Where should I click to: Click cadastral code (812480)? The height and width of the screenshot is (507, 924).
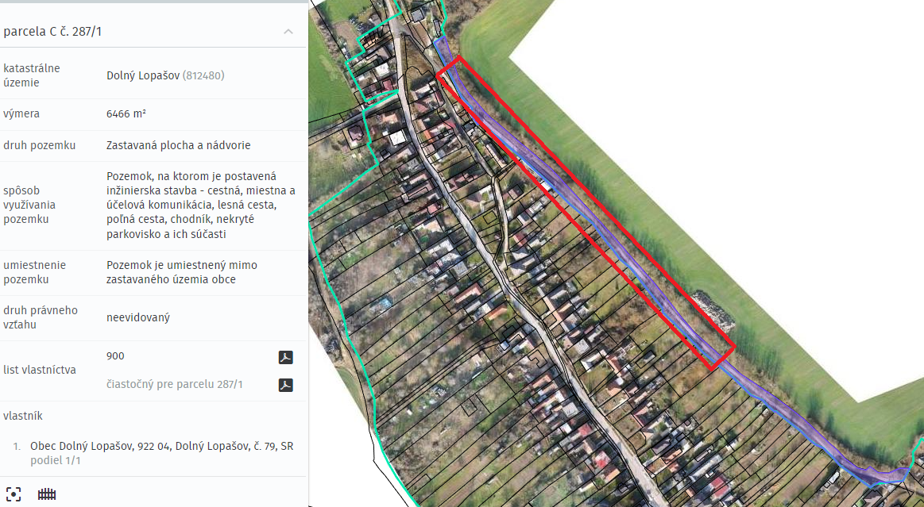click(203, 75)
